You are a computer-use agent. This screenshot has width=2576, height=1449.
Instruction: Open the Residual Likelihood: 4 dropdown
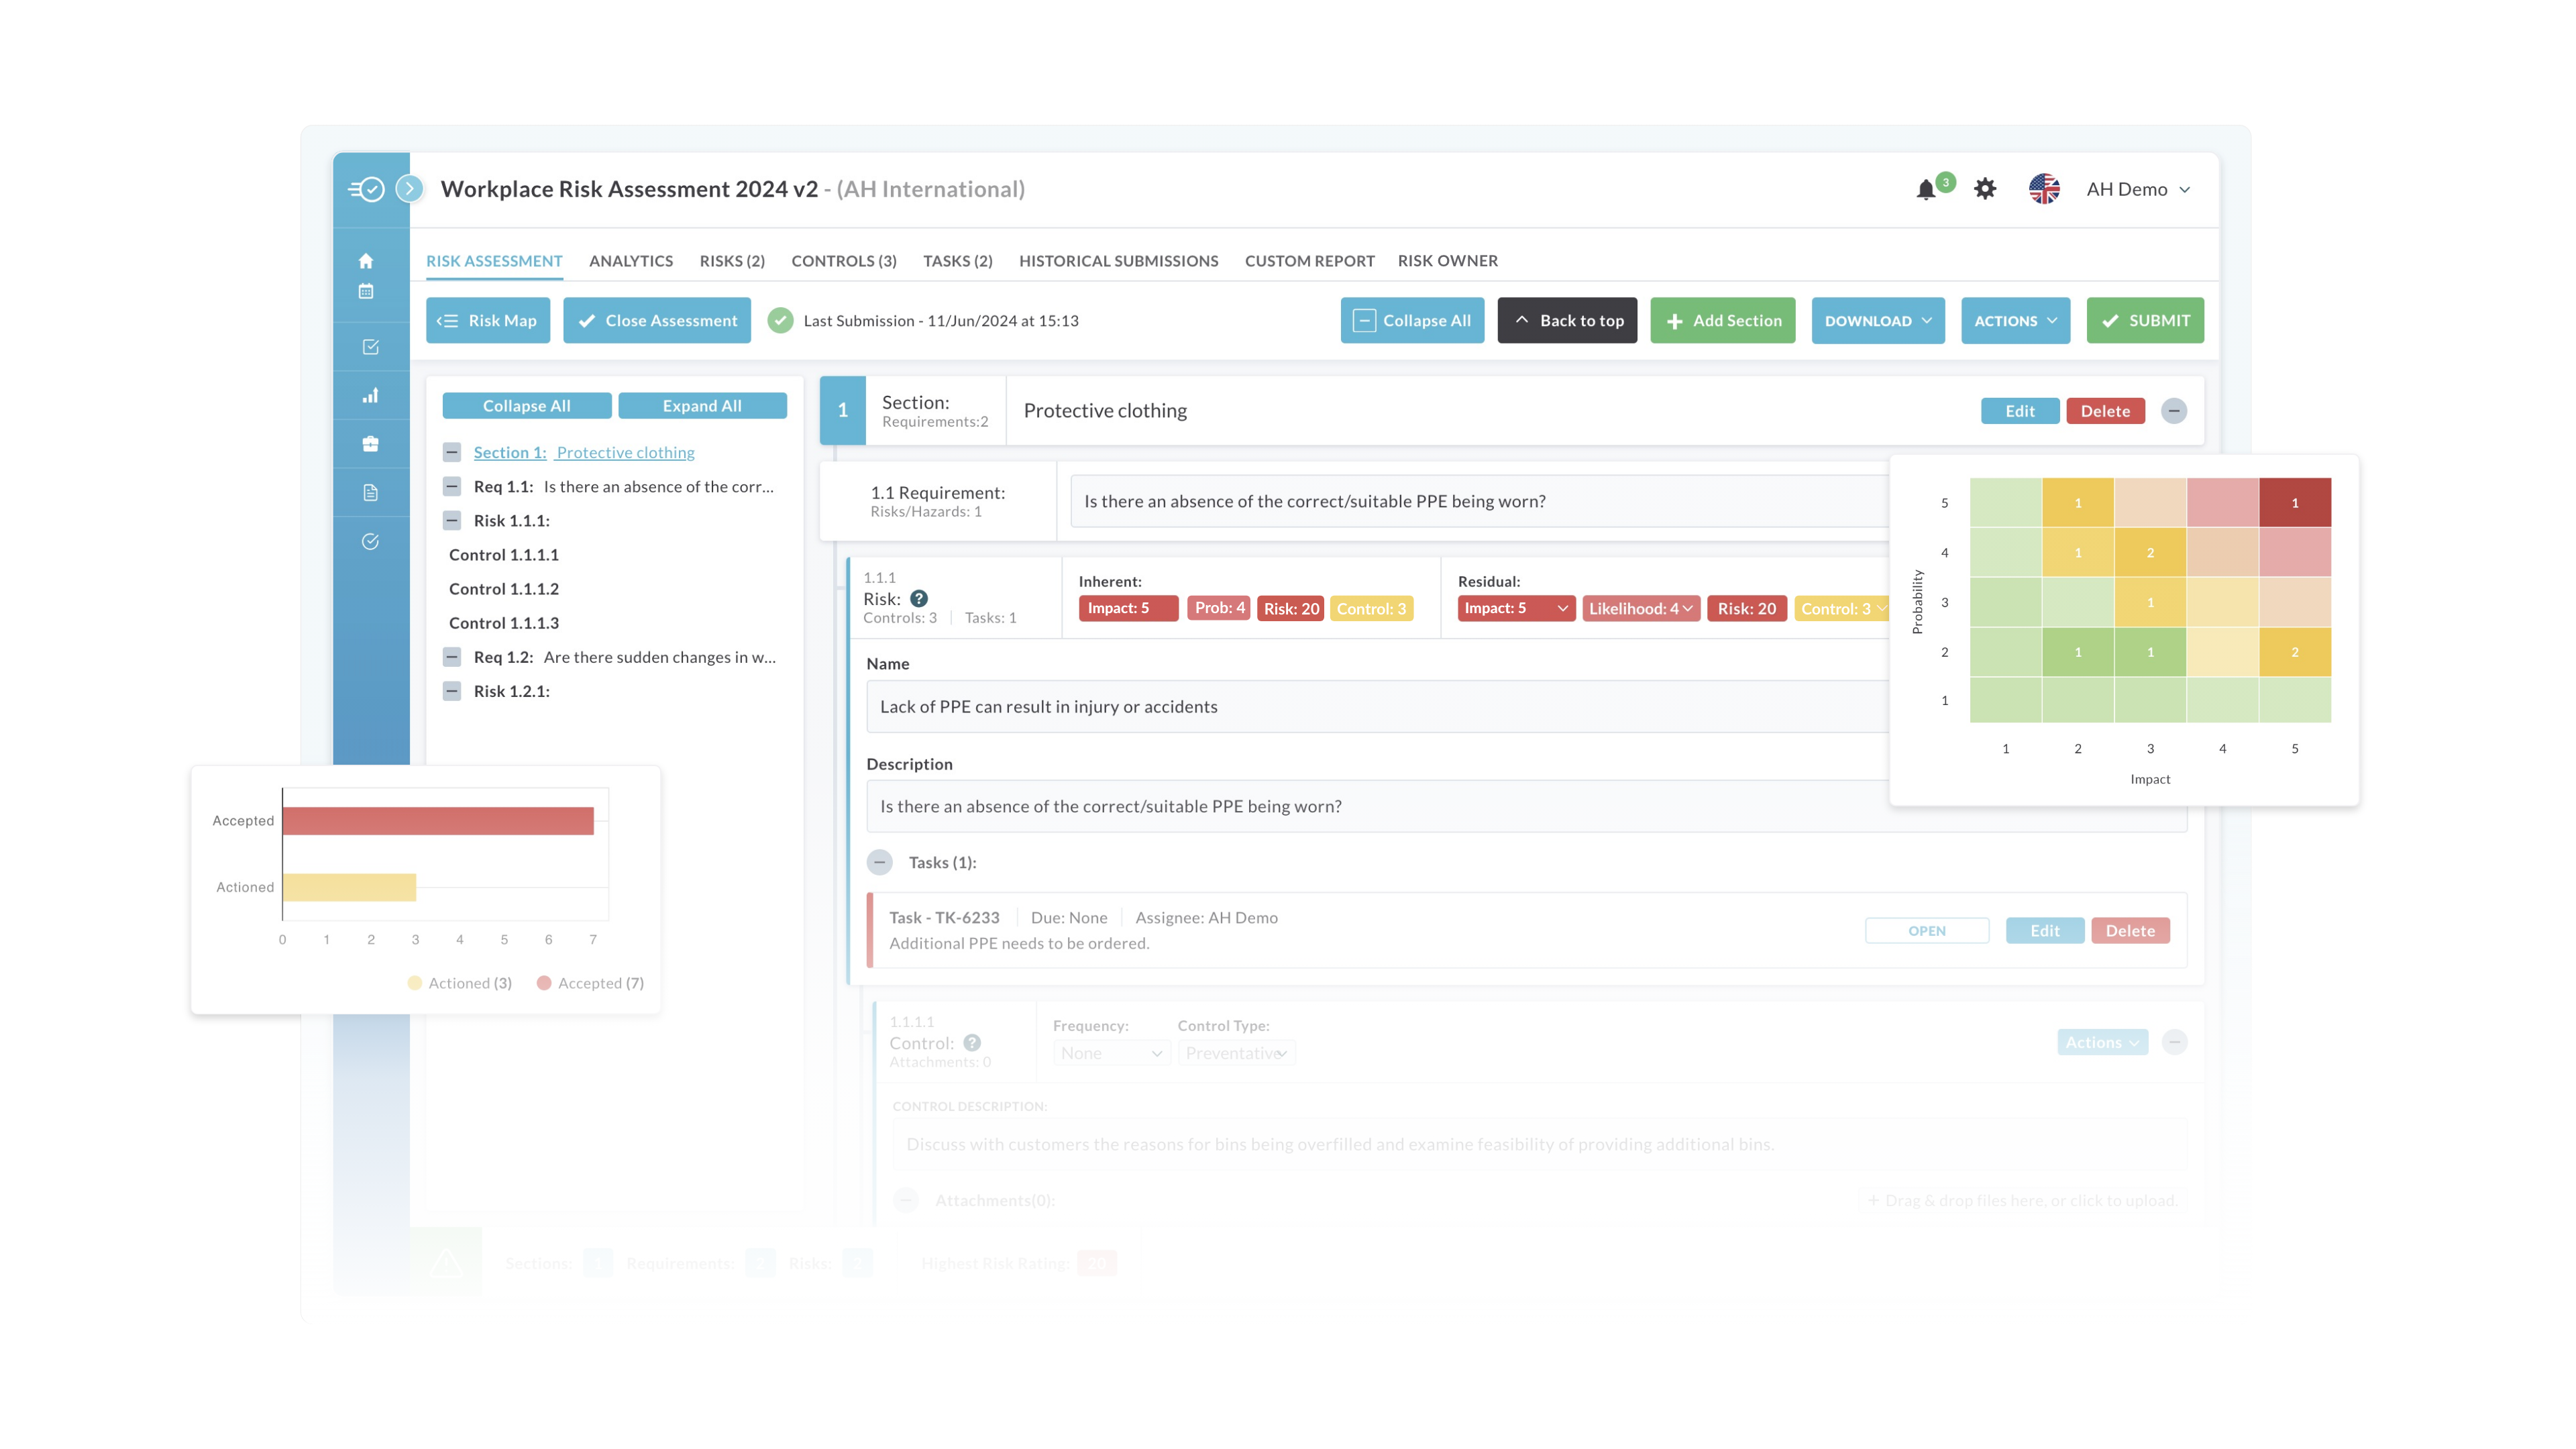(x=1640, y=608)
